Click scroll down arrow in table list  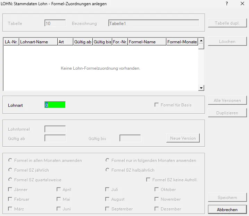point(201,88)
